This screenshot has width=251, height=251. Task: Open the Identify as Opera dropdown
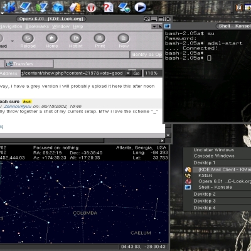pyautogui.click(x=146, y=55)
